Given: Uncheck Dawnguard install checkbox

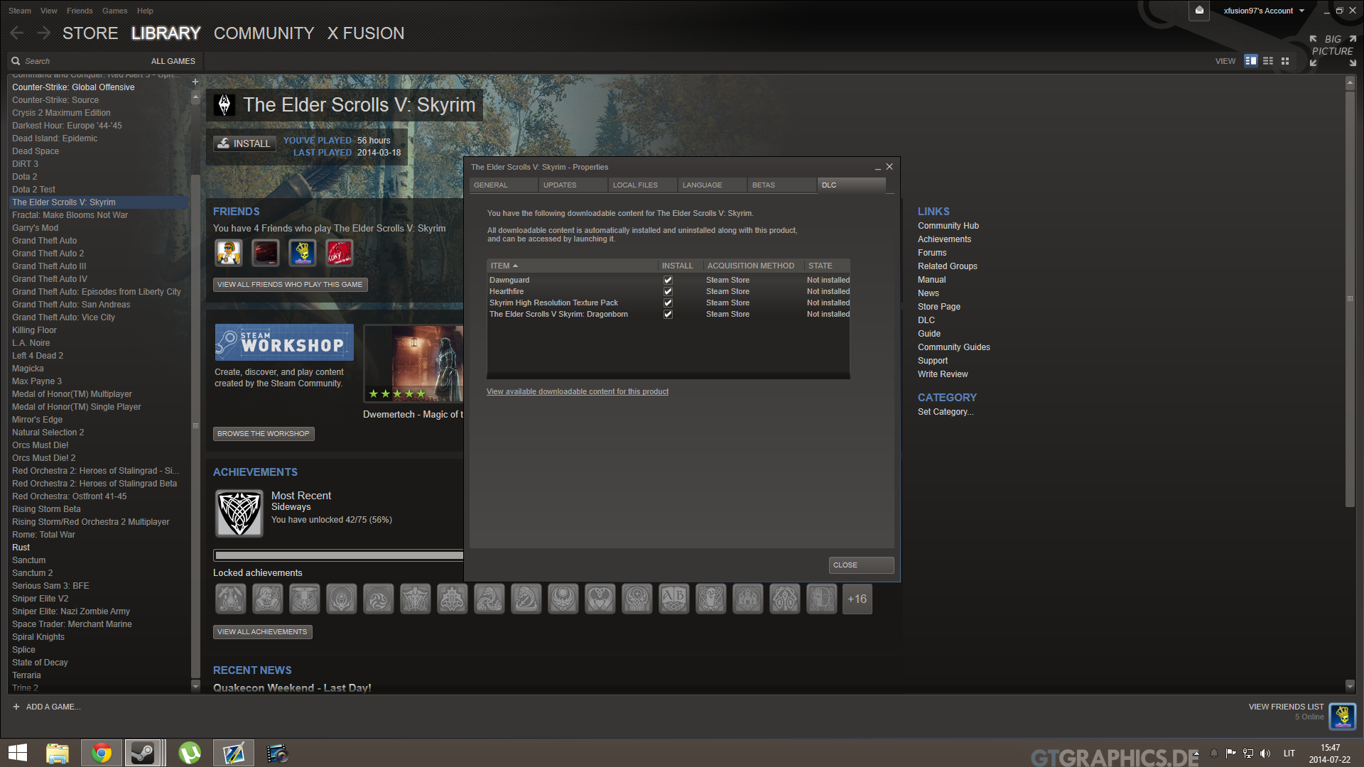Looking at the screenshot, I should [668, 281].
